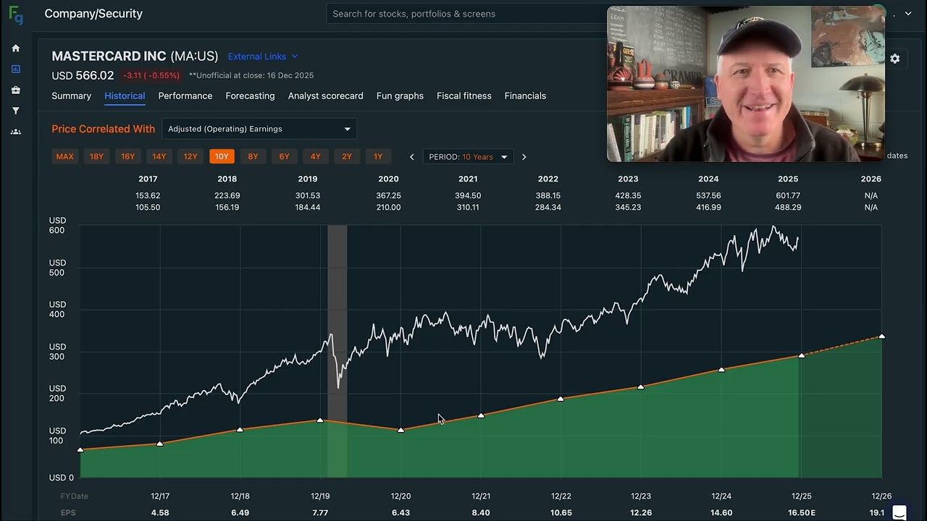
Task: Click the 12/21 earnings marker on the chart
Action: pyautogui.click(x=481, y=416)
